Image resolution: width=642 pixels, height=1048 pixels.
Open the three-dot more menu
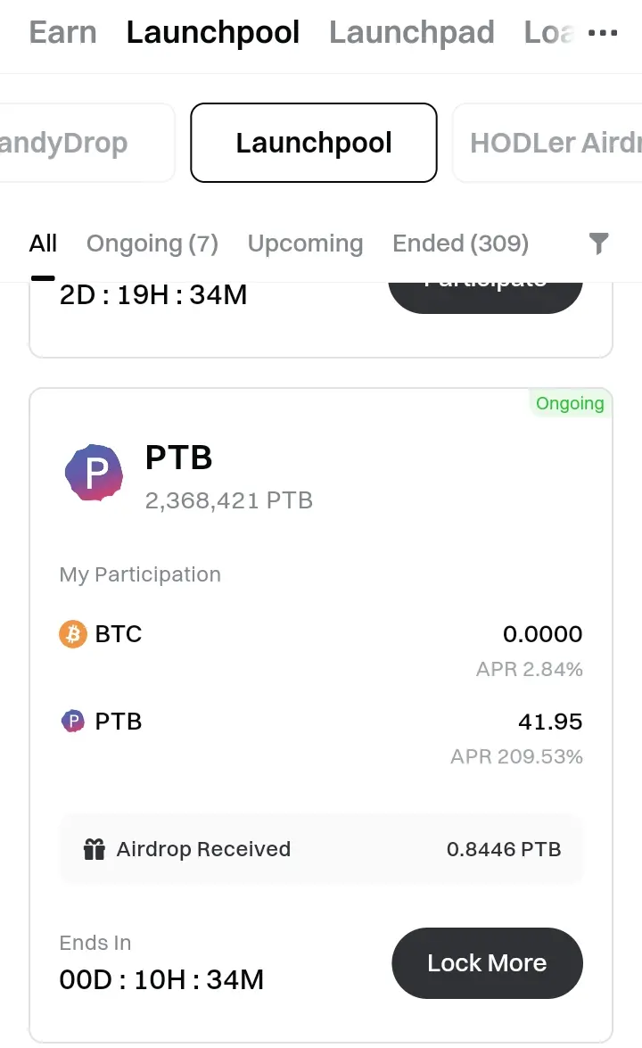click(x=603, y=33)
